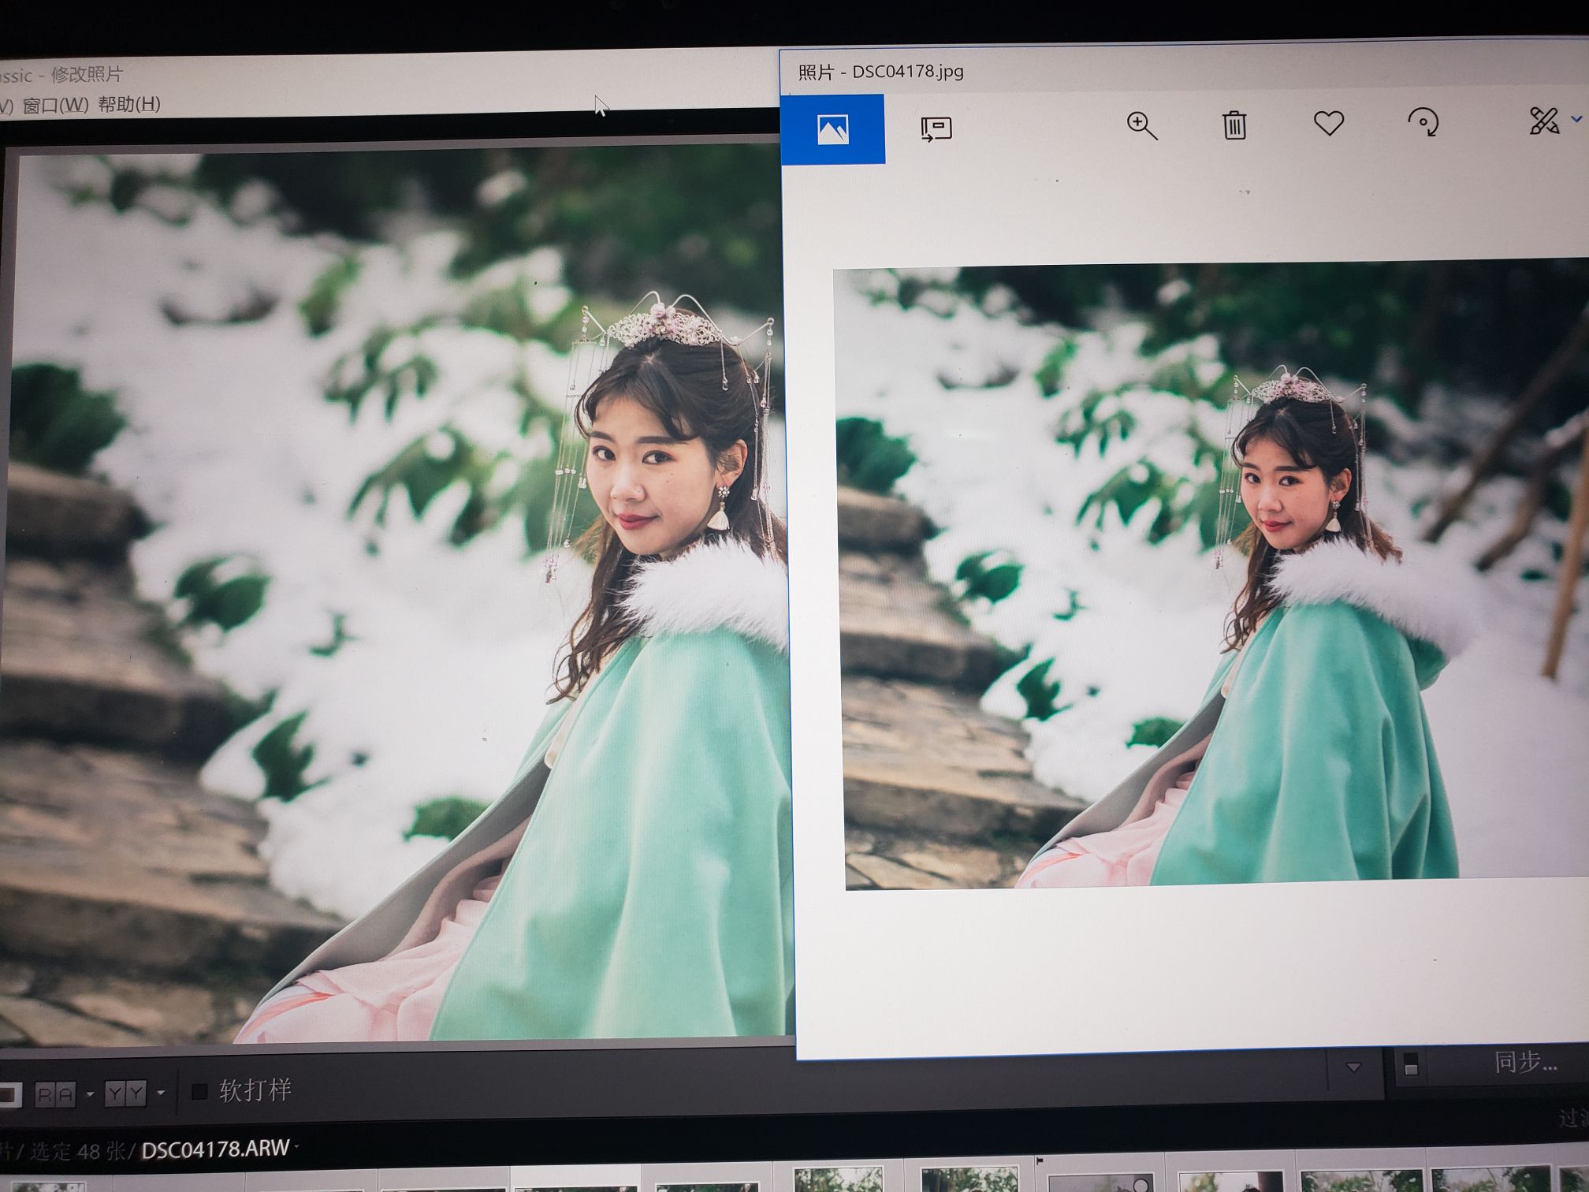Zoom in using the magnifier icon
The image size is (1589, 1192).
[x=1141, y=125]
